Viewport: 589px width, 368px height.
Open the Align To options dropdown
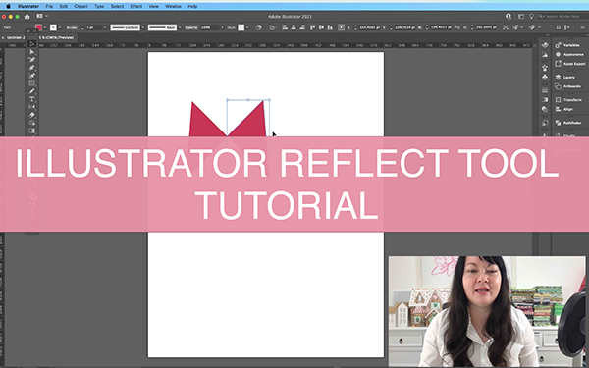(x=273, y=27)
